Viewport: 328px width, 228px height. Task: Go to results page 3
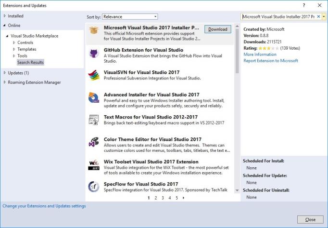click(x=163, y=198)
